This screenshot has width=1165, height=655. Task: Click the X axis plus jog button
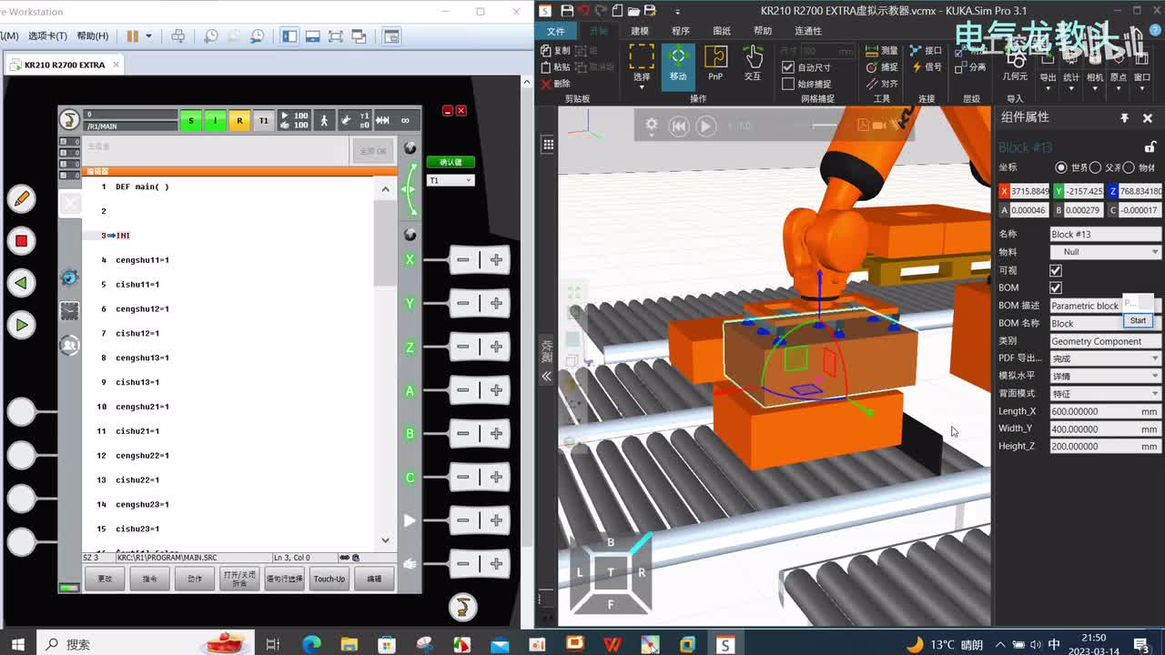[x=496, y=260]
